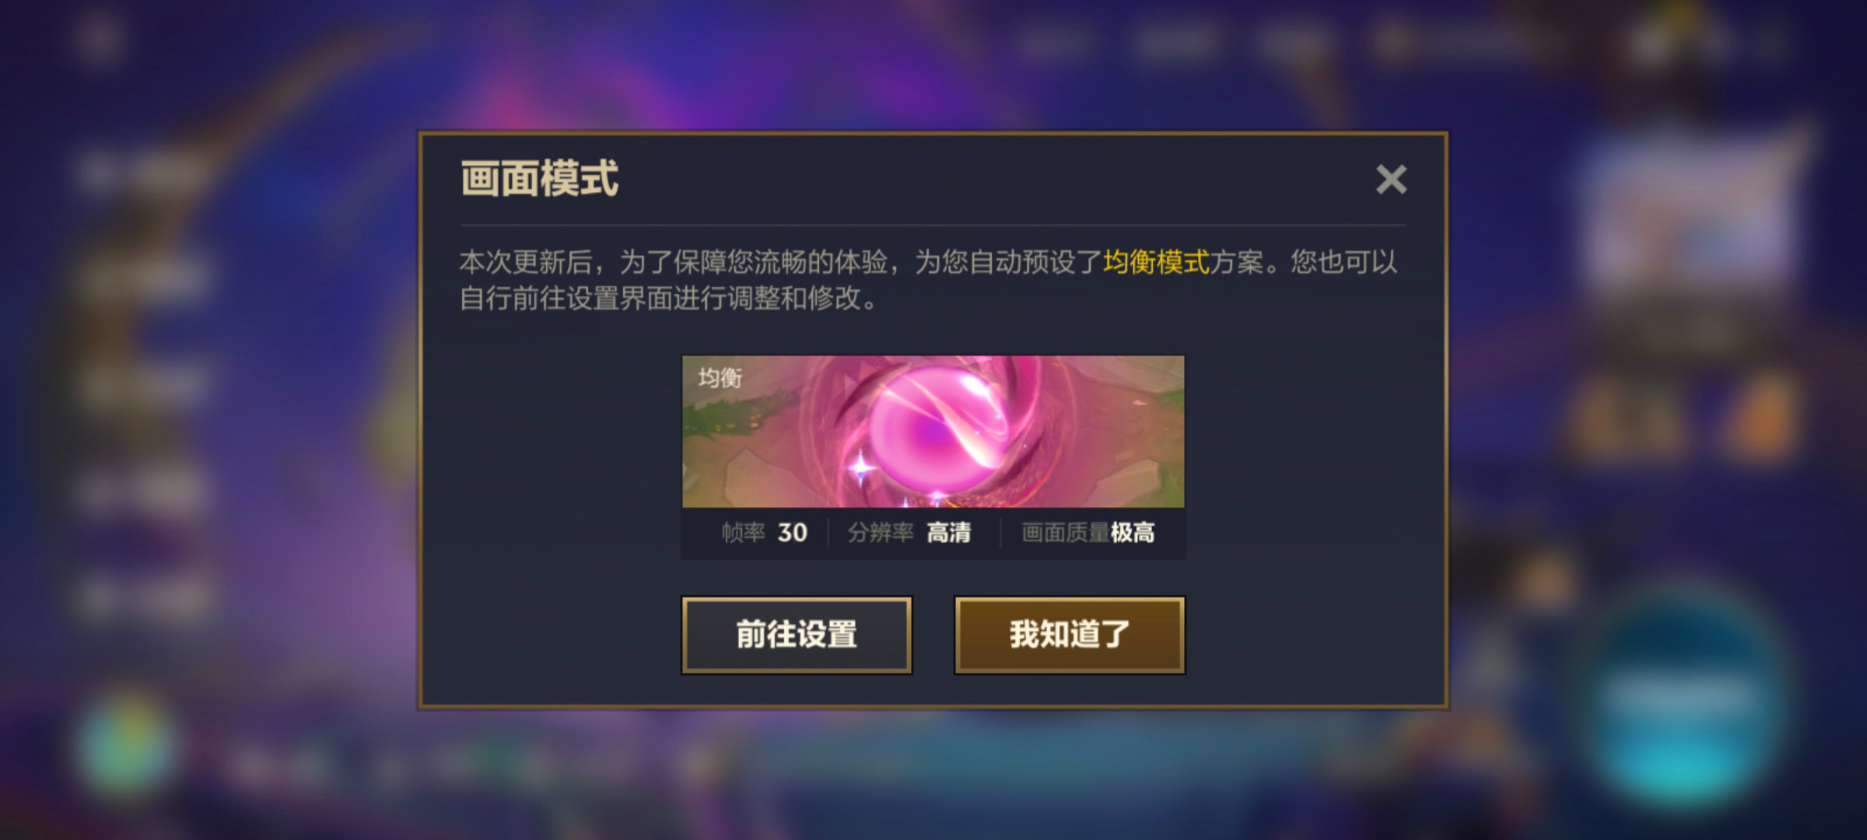
Task: Click the 画面模式 dialog title
Action: [539, 179]
